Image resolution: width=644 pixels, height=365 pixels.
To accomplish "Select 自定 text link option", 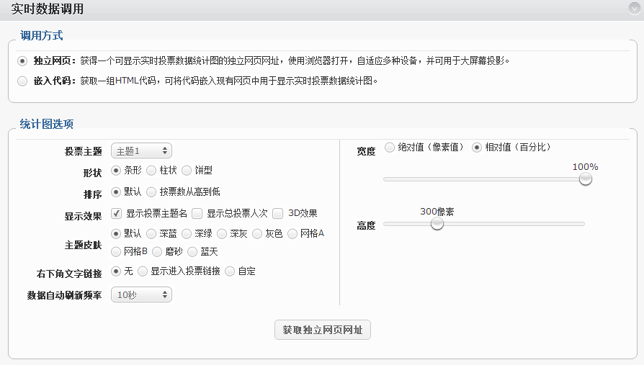I will 230,271.
